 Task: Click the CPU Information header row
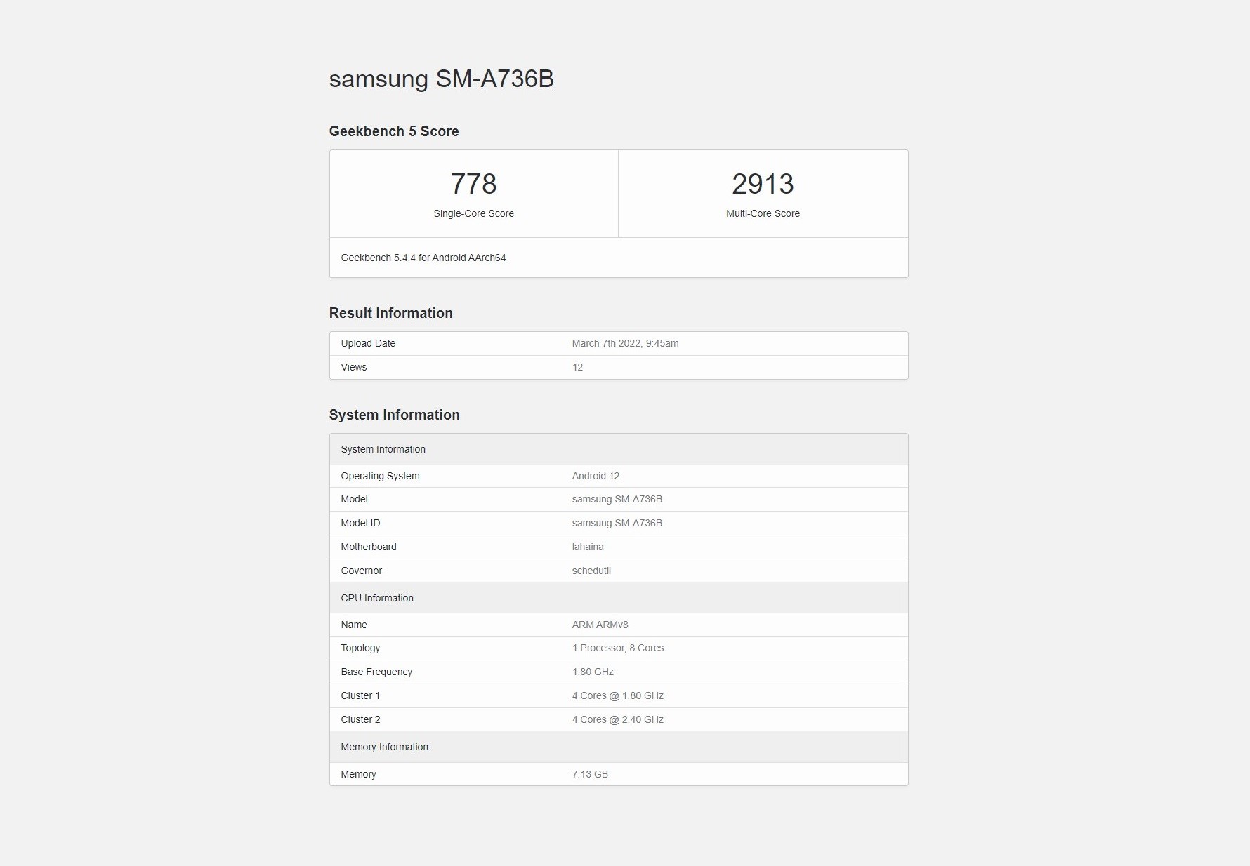(x=619, y=598)
